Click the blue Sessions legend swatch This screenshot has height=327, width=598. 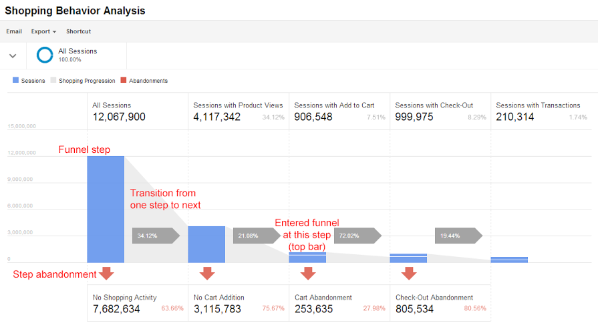16,81
